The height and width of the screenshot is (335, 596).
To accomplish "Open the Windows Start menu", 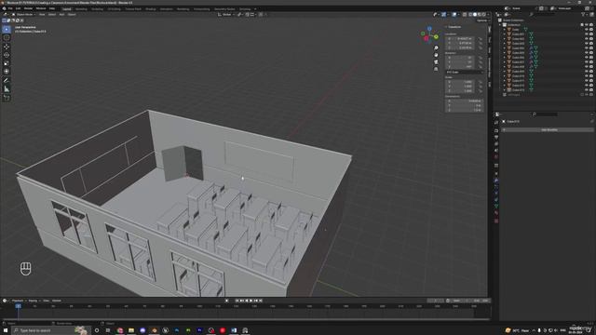I will pos(6,330).
